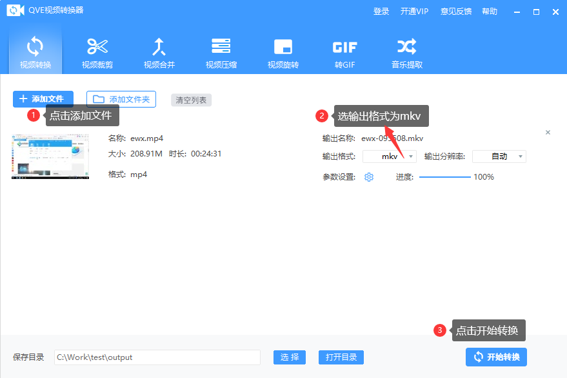Click the 添加文件 add file button
Image resolution: width=567 pixels, height=378 pixels.
[x=43, y=99]
